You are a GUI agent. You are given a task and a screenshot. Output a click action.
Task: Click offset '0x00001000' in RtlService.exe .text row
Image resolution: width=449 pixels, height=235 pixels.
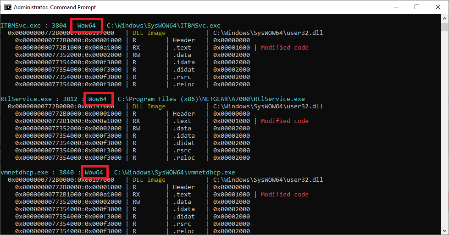click(x=232, y=121)
